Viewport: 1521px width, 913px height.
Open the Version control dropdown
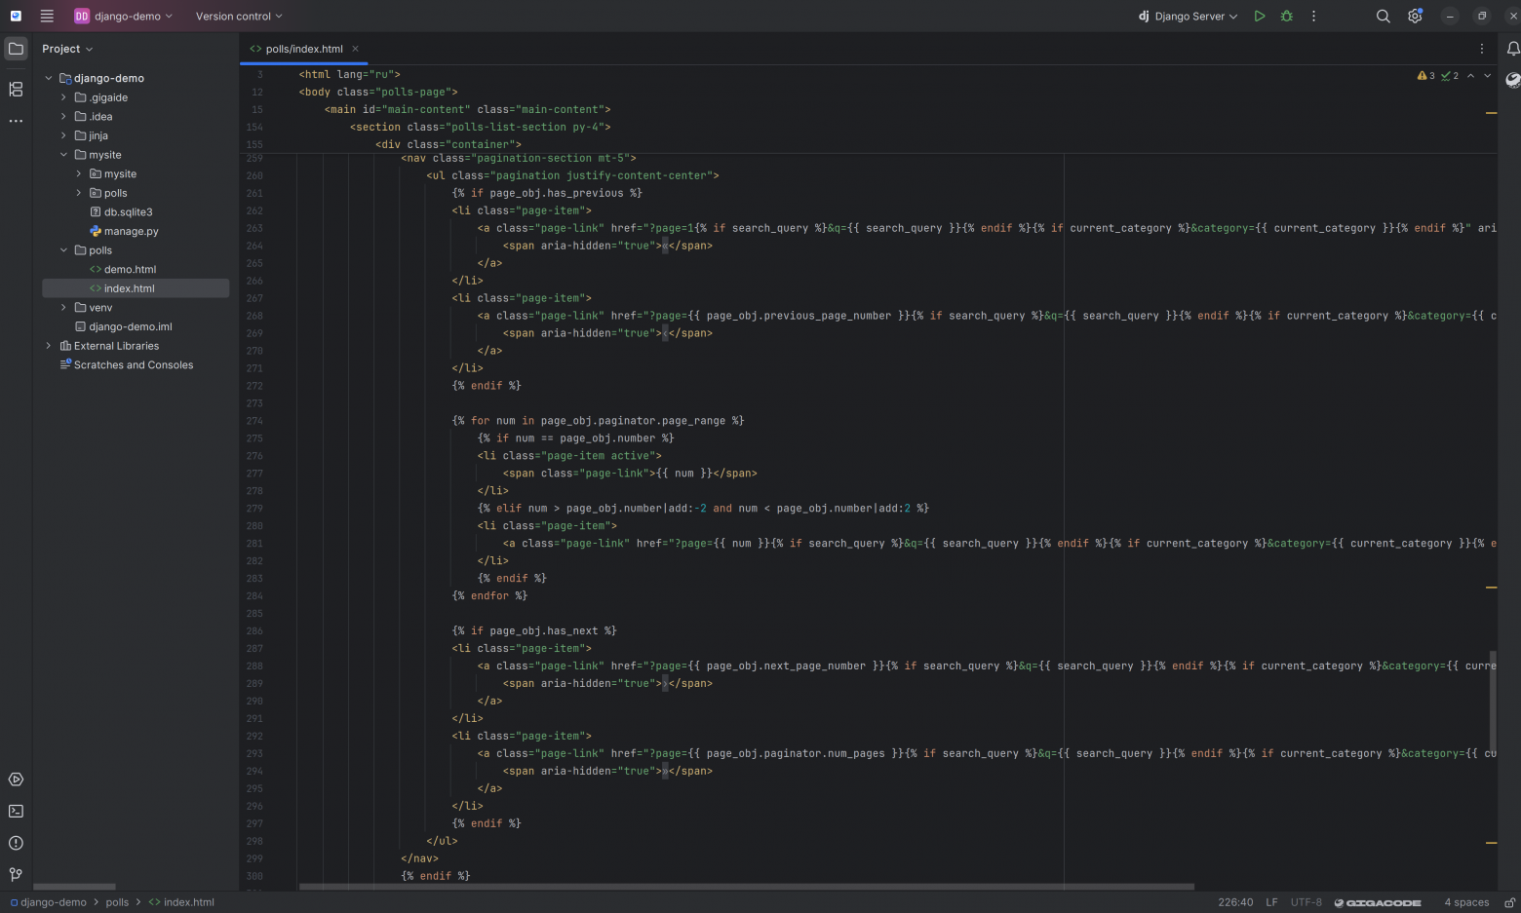(239, 16)
